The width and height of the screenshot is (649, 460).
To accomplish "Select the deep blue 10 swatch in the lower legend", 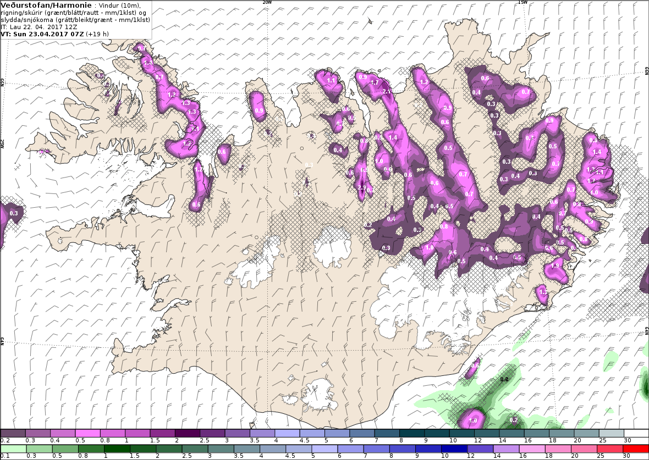I will tap(454, 449).
